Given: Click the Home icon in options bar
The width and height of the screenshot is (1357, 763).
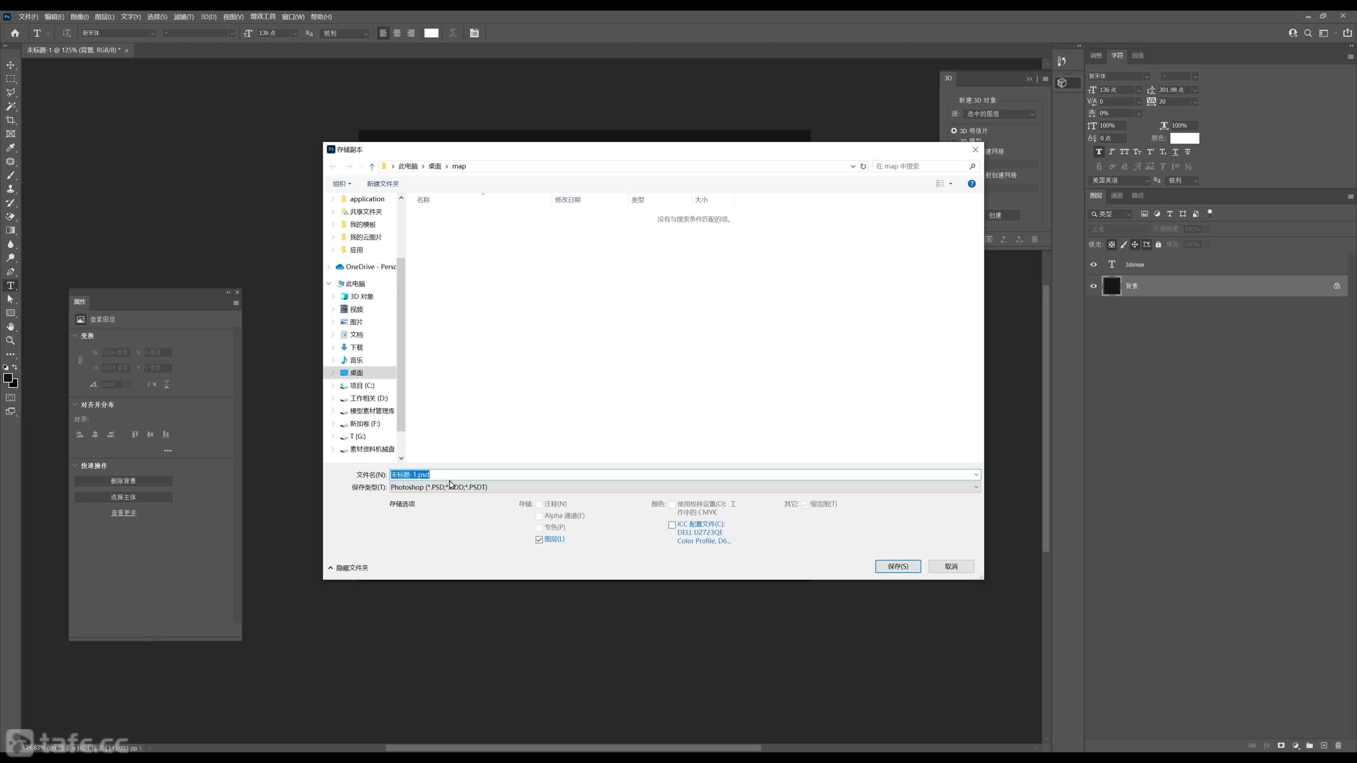Looking at the screenshot, I should point(15,33).
